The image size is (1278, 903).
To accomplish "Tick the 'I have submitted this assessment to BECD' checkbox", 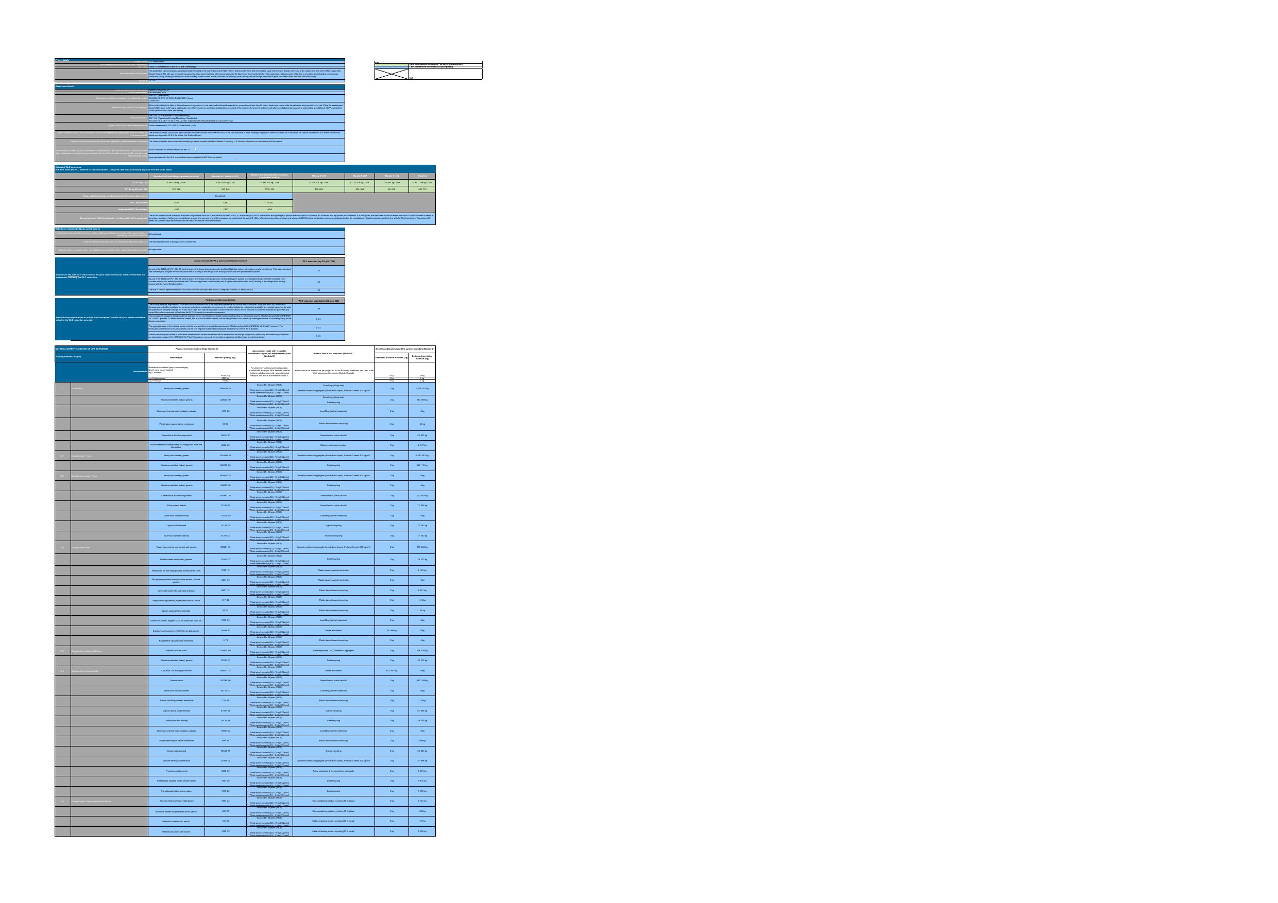I will pos(195,149).
